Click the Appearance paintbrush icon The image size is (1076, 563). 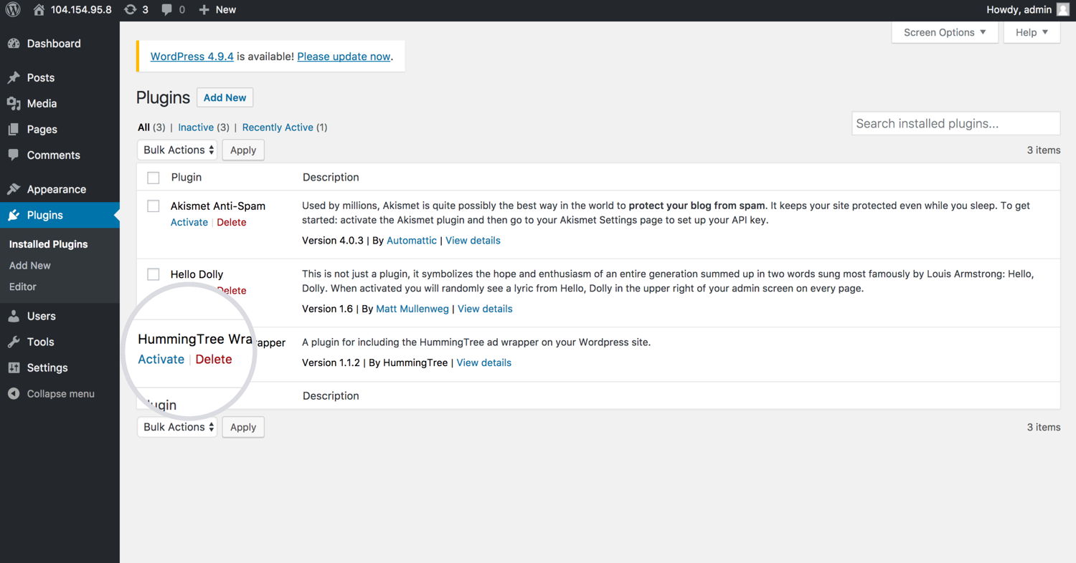(14, 189)
